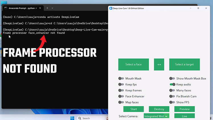Open the Preview window button
The width and height of the screenshot is (213, 120).
click(184, 109)
